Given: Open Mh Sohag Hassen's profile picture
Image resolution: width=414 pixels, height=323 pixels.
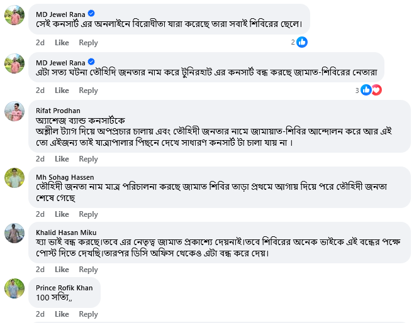Looking at the screenshot, I should tap(14, 178).
